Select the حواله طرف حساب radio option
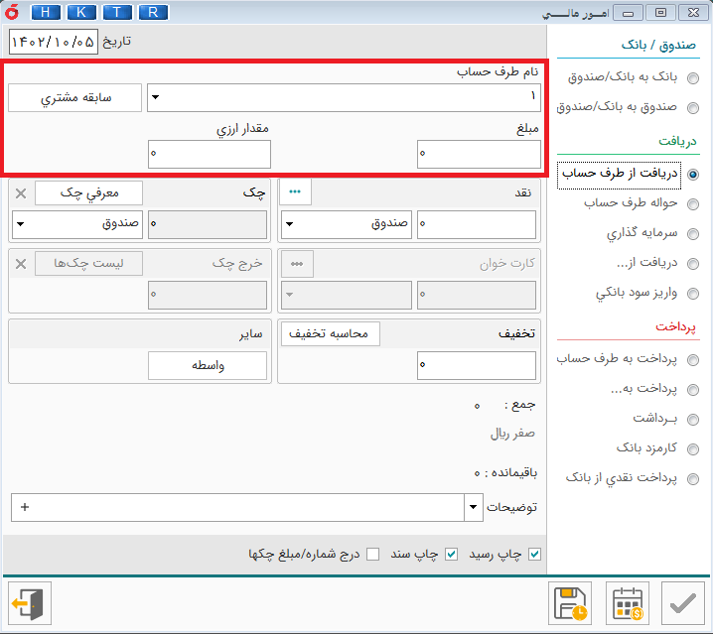713x634 pixels. click(x=692, y=204)
